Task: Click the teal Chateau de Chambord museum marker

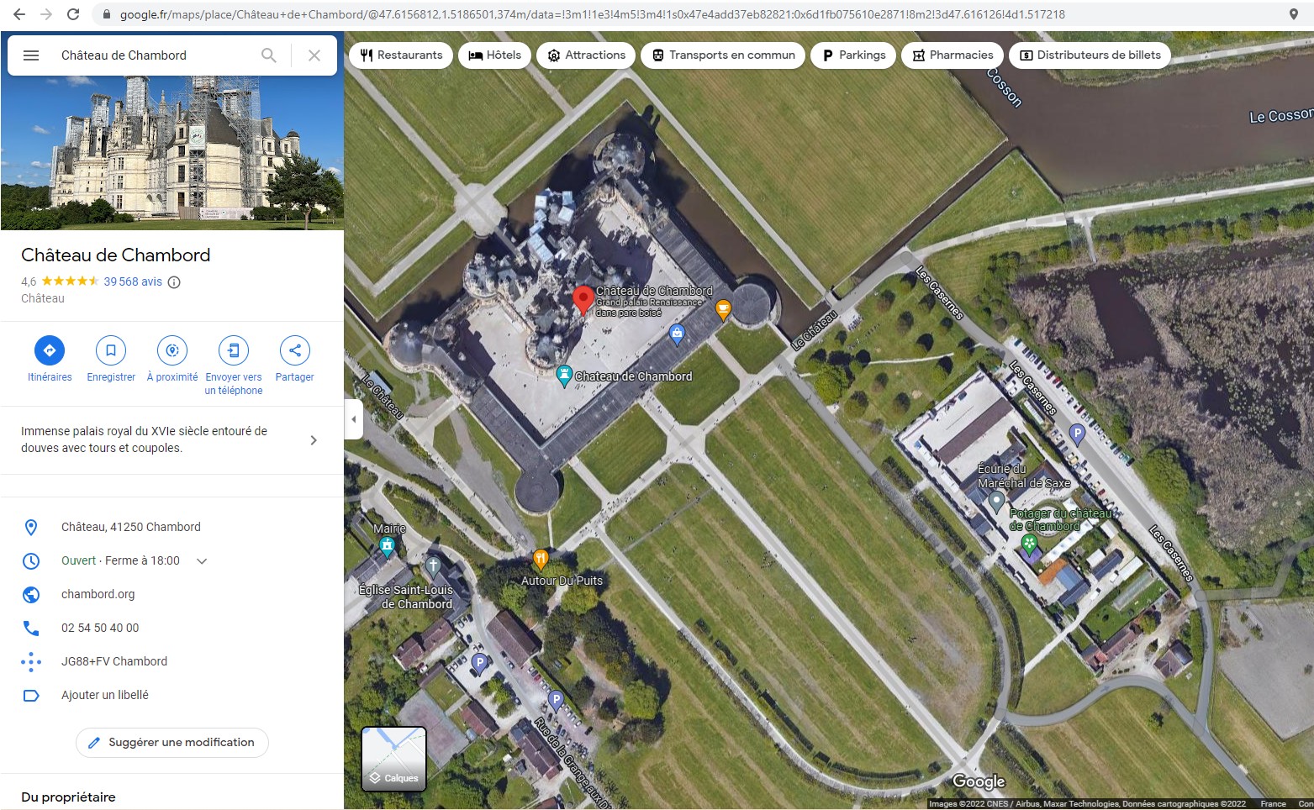Action: pos(564,376)
